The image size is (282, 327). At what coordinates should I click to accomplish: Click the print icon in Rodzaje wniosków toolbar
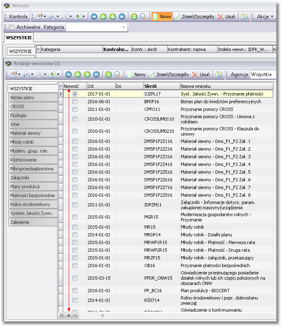[26, 74]
